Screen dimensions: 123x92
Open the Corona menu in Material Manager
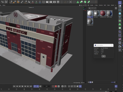coord(101,5)
